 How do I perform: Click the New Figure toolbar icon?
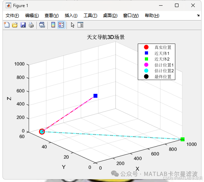click(x=7, y=25)
